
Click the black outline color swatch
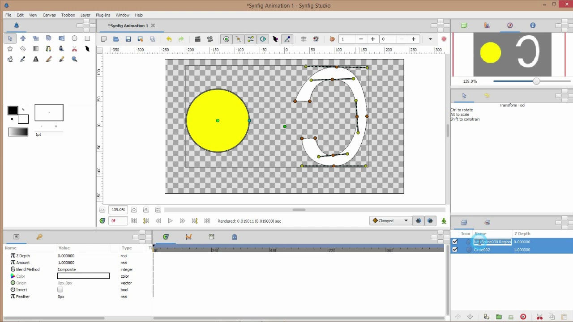[13, 110]
